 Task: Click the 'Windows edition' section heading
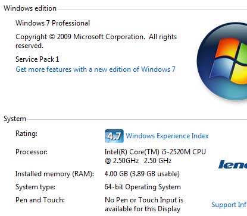click(x=30, y=8)
